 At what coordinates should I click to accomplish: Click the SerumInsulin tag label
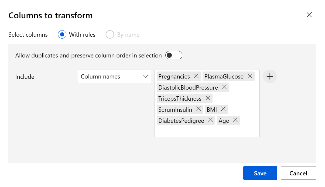(x=175, y=110)
